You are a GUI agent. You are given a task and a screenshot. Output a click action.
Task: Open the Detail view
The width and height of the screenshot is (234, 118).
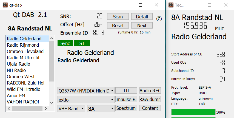pyautogui.click(x=142, y=16)
